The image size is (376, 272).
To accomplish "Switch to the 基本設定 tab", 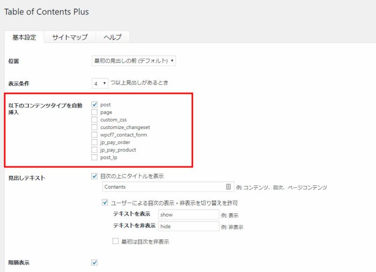I will click(24, 37).
